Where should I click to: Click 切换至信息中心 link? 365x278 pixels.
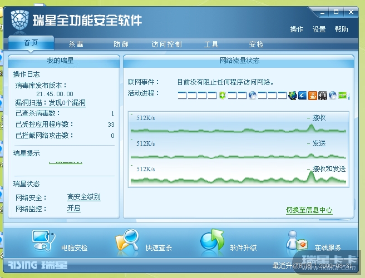click(309, 210)
